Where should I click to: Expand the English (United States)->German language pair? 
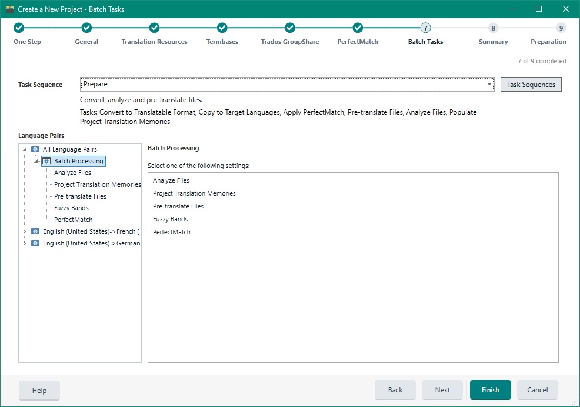25,243
